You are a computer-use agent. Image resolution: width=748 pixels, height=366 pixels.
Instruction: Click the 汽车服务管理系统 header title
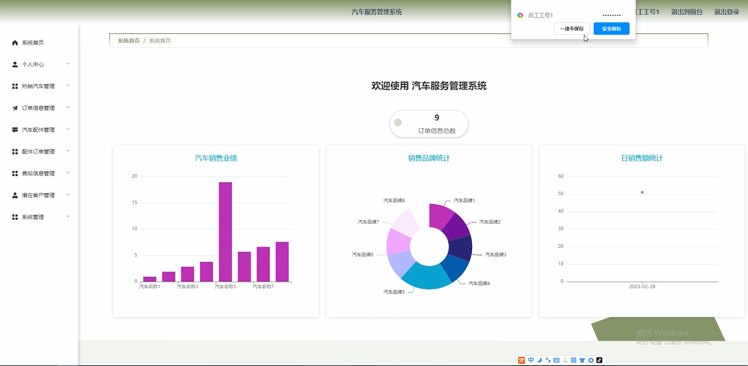[x=377, y=12]
